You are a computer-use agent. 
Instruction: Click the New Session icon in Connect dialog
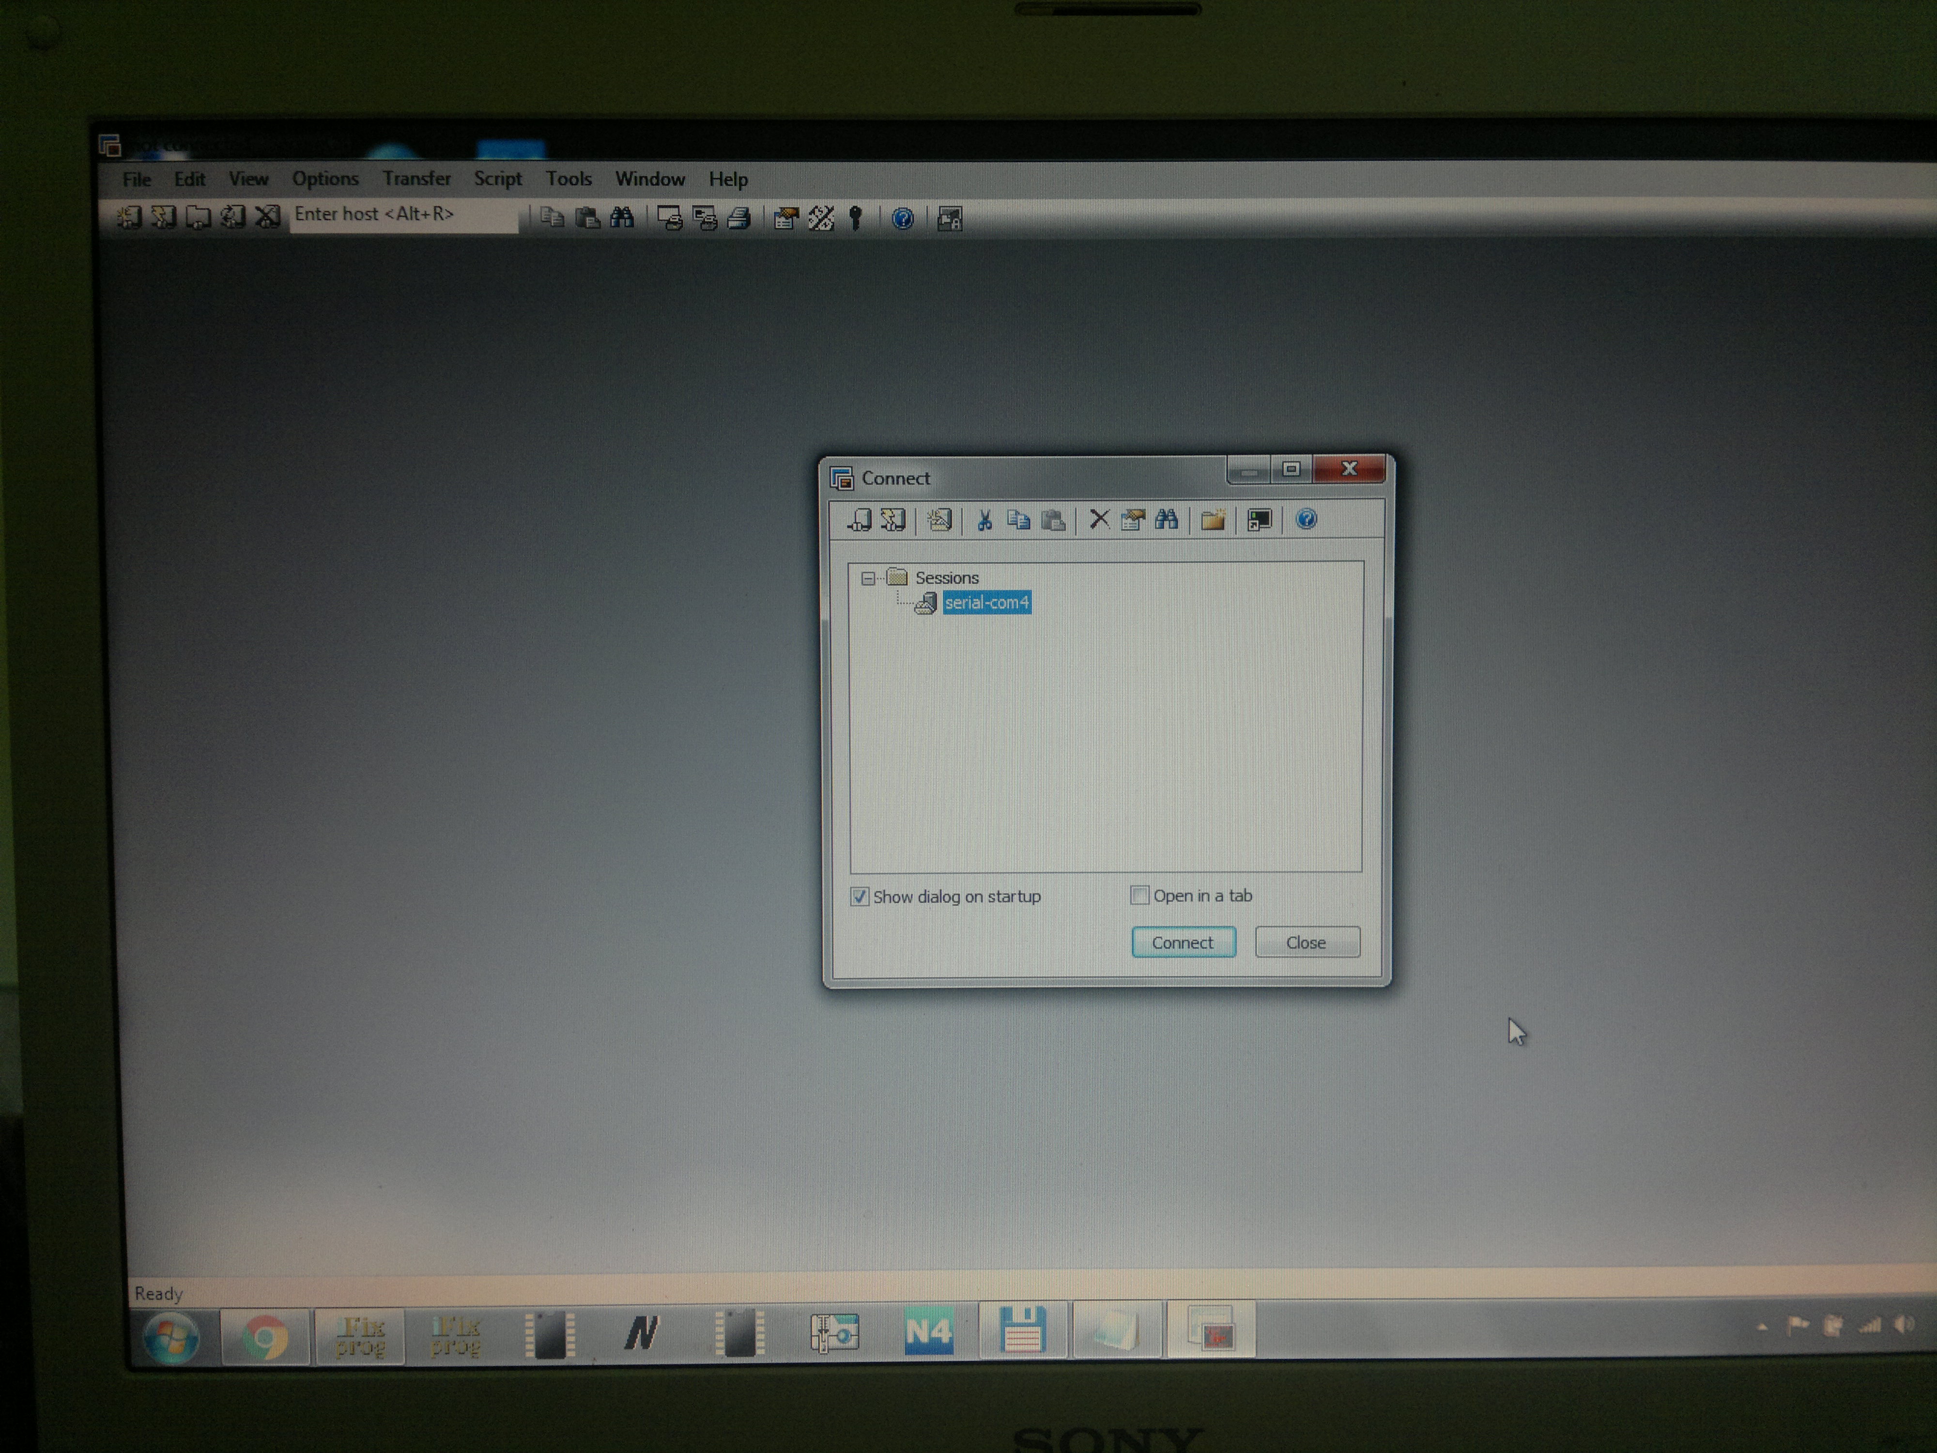(939, 520)
